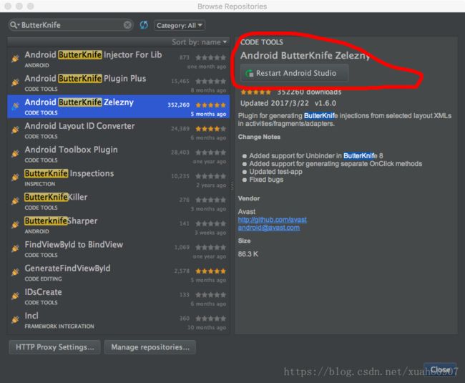Image resolution: width=465 pixels, height=383 pixels.
Task: Refresh the plugin repository list
Action: [144, 25]
